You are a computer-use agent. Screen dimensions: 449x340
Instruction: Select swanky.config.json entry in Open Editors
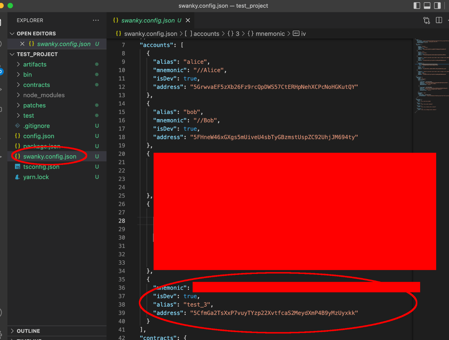tap(64, 44)
